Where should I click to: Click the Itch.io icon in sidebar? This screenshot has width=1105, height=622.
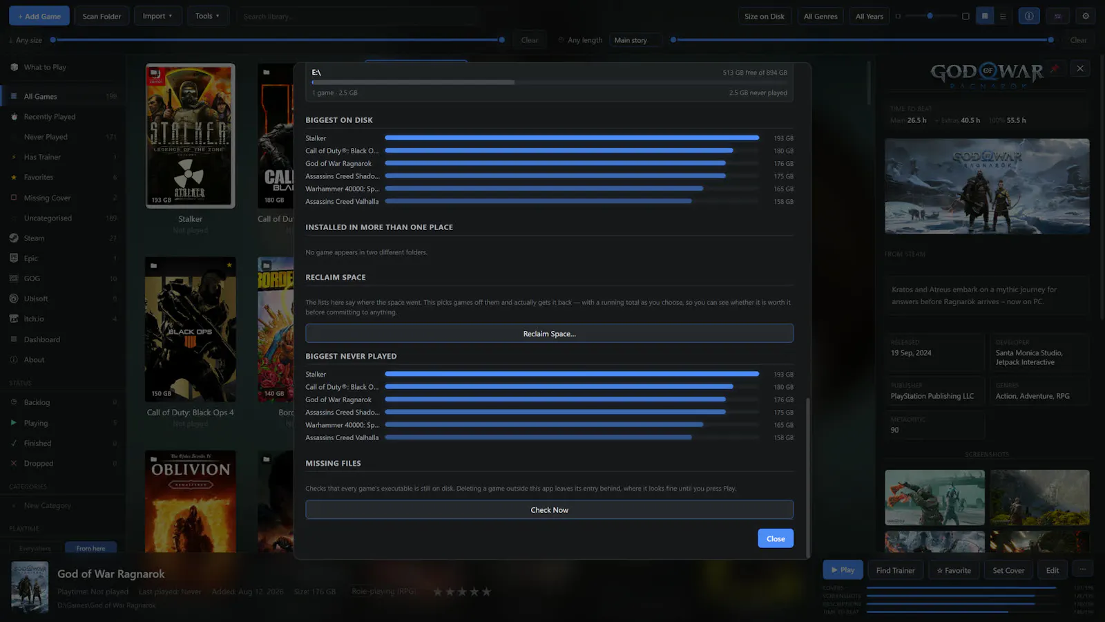(x=14, y=319)
